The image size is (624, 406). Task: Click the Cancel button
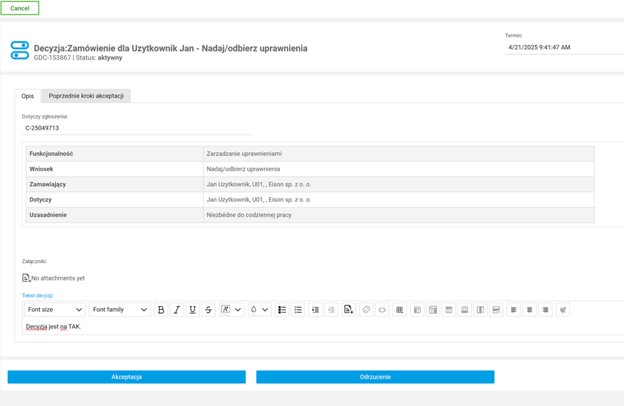[x=19, y=8]
